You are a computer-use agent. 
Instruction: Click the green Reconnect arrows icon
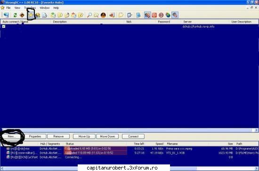click(15, 15)
